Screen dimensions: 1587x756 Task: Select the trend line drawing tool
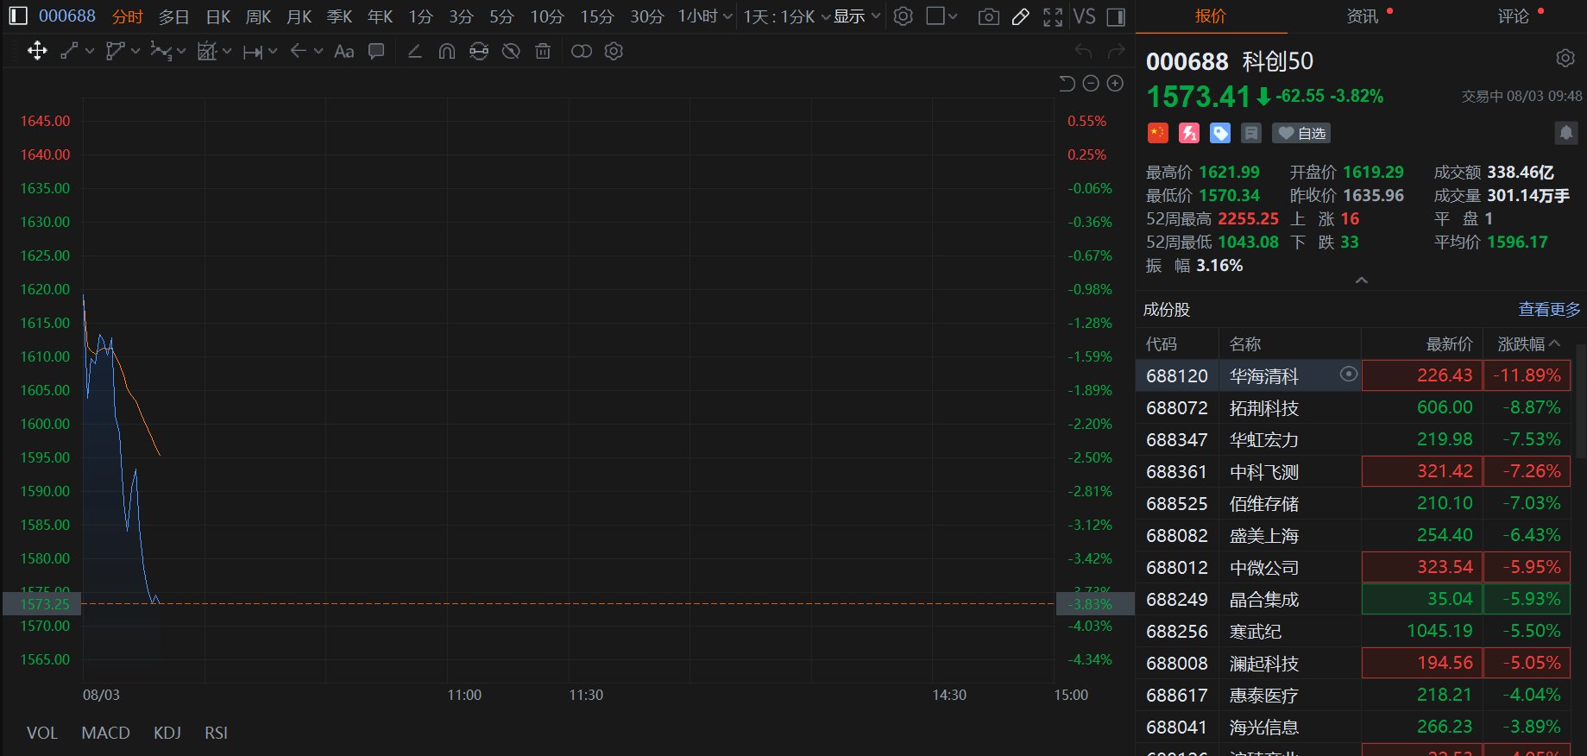70,51
